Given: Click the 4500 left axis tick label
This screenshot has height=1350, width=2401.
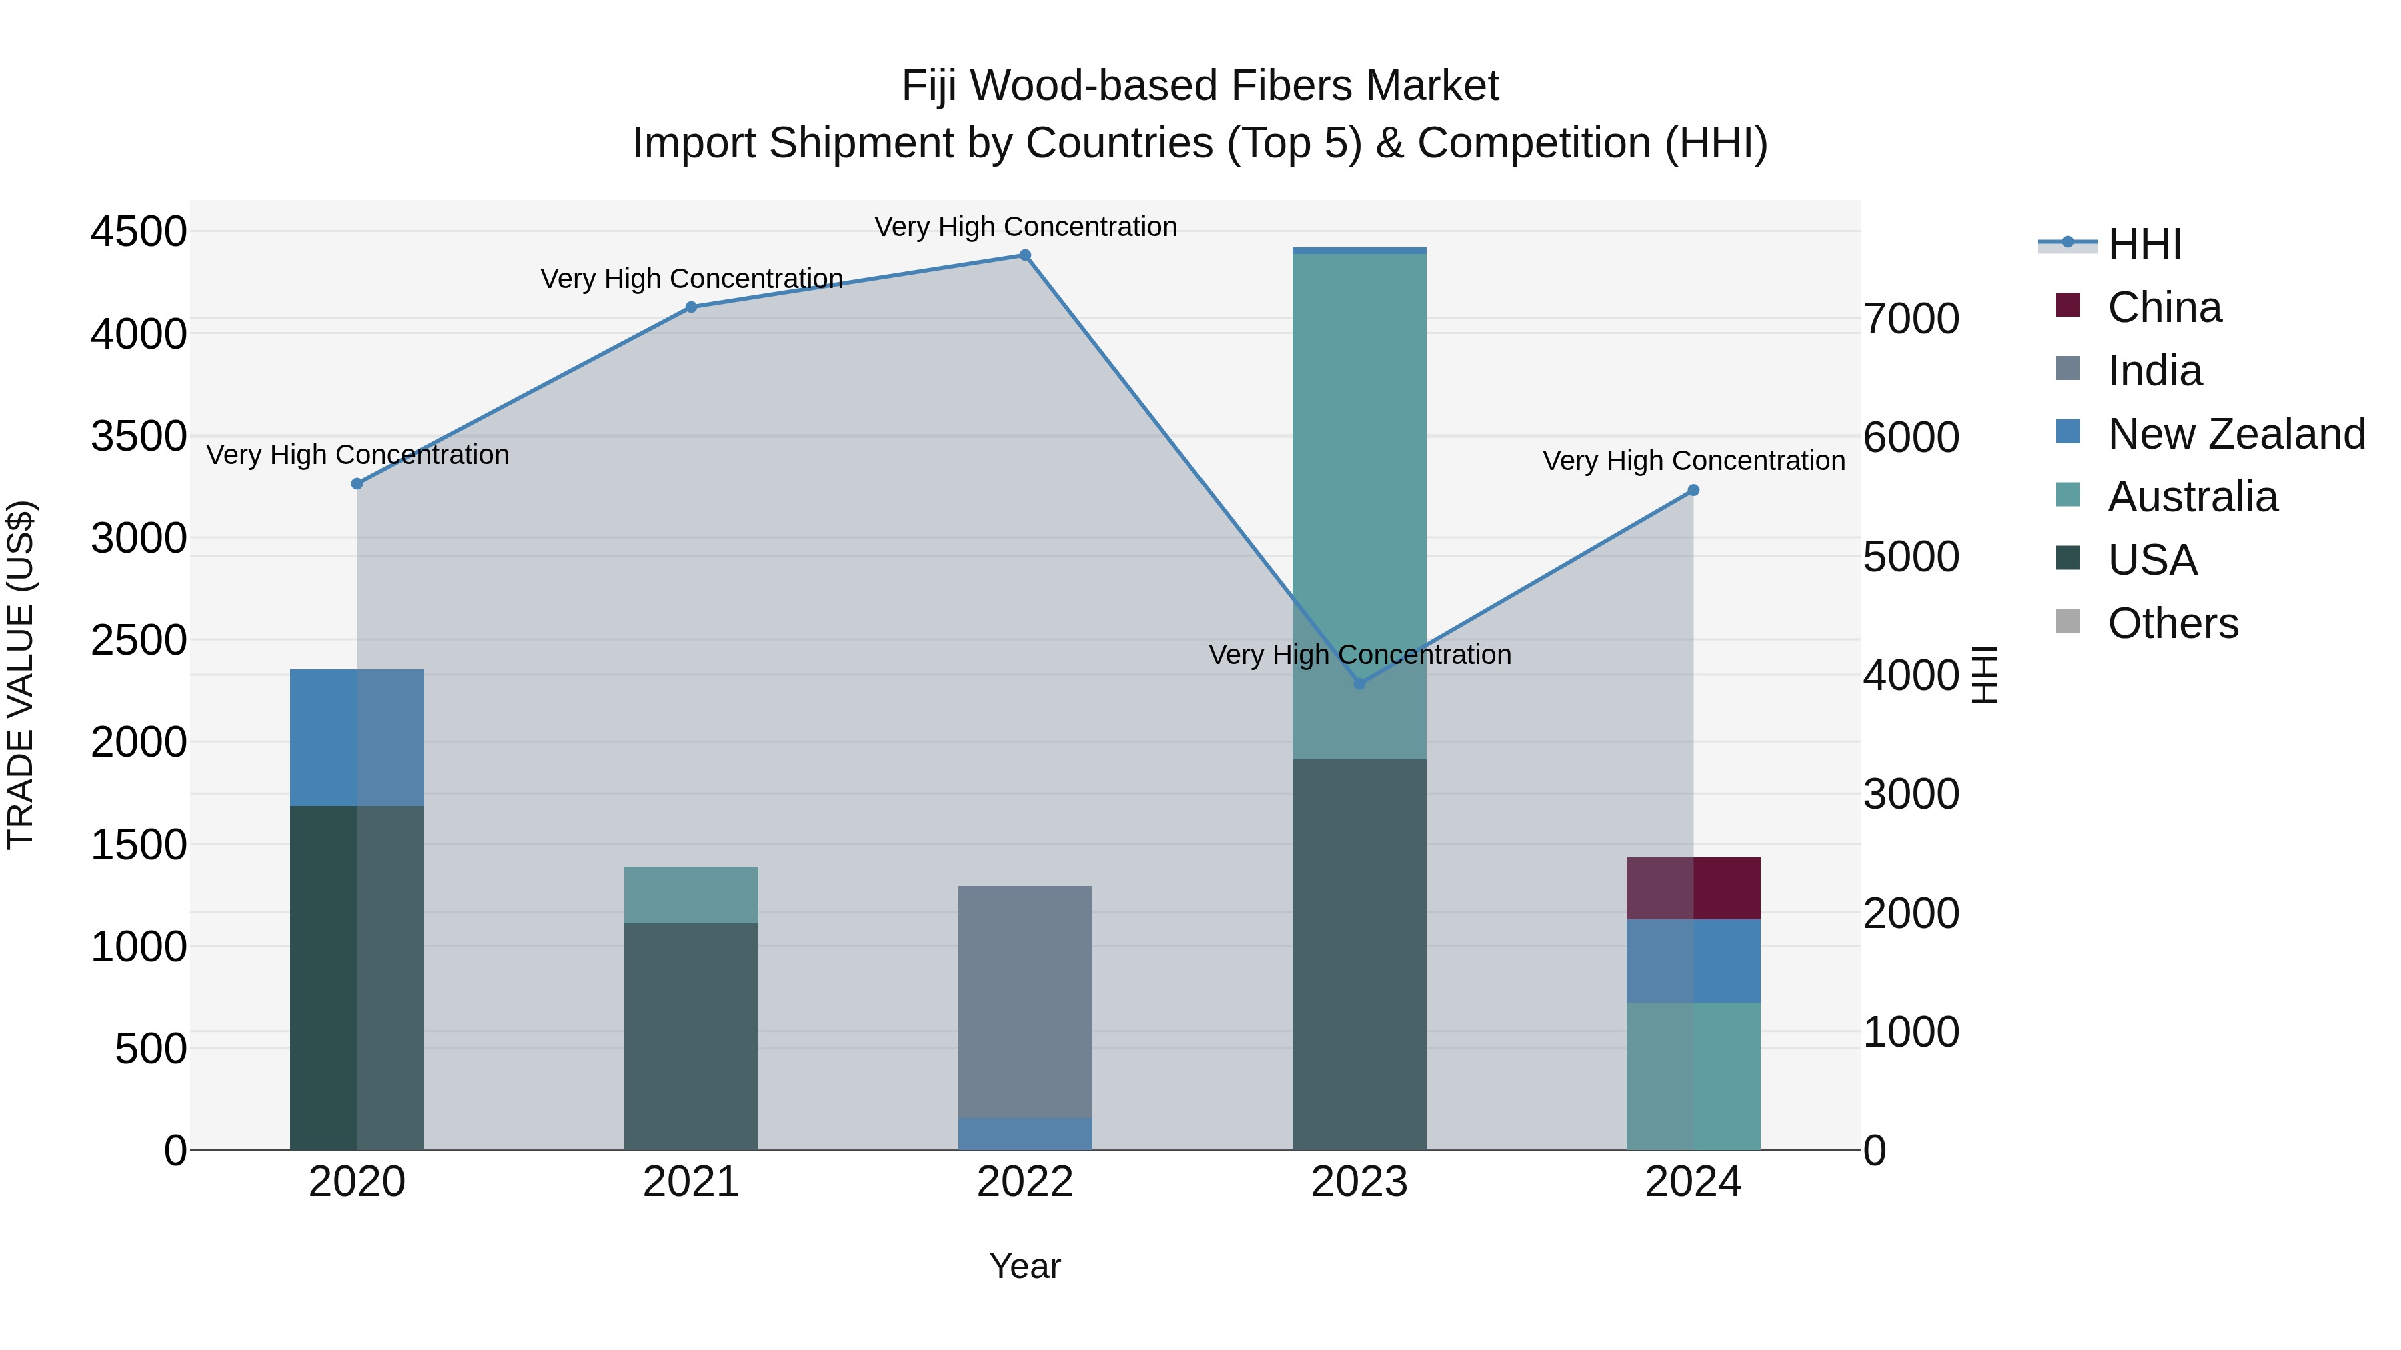Looking at the screenshot, I should [x=139, y=232].
